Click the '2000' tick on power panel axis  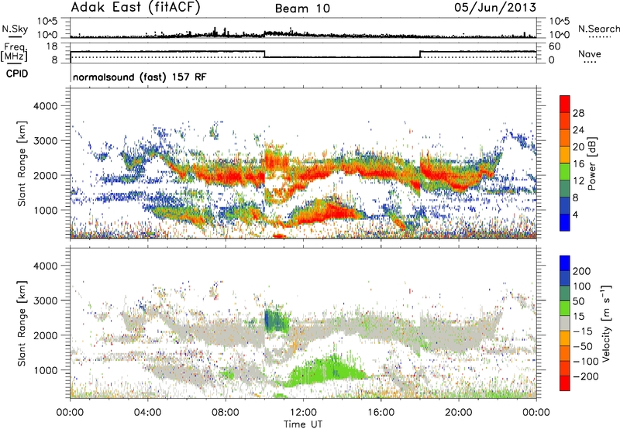[x=46, y=175]
